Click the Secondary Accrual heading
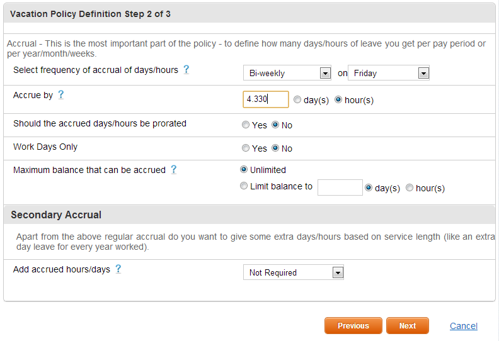The height and width of the screenshot is (341, 499). 56,215
